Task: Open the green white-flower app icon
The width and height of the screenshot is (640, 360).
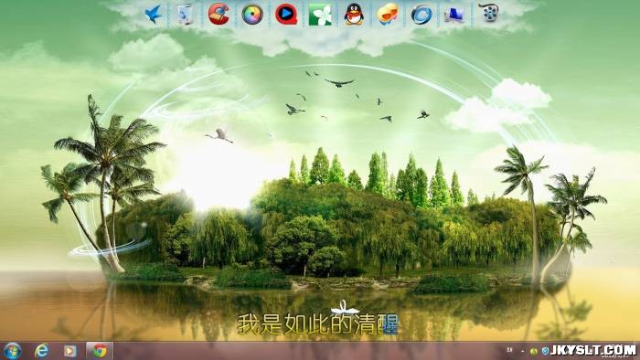Action: (x=320, y=15)
